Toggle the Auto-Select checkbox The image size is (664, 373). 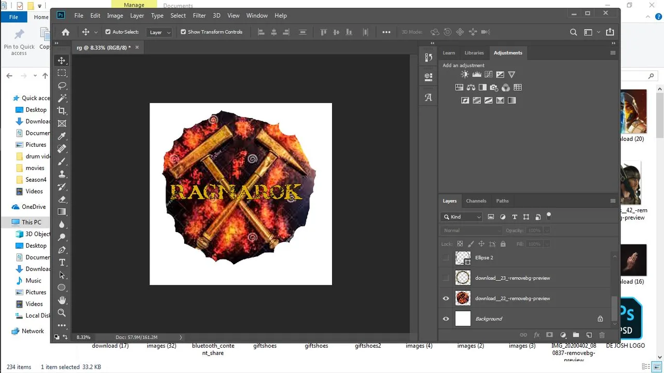tap(108, 32)
